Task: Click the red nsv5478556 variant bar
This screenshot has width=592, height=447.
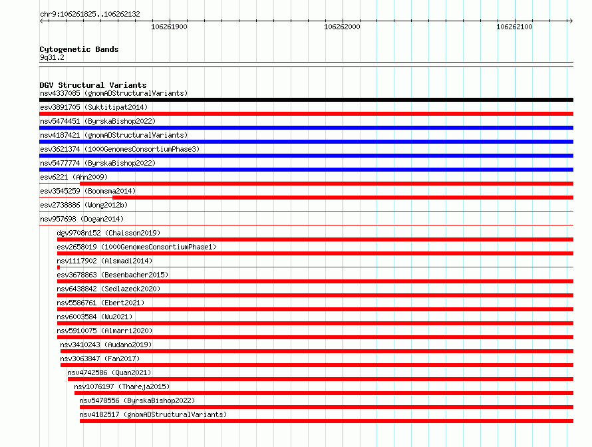Action: click(x=327, y=407)
